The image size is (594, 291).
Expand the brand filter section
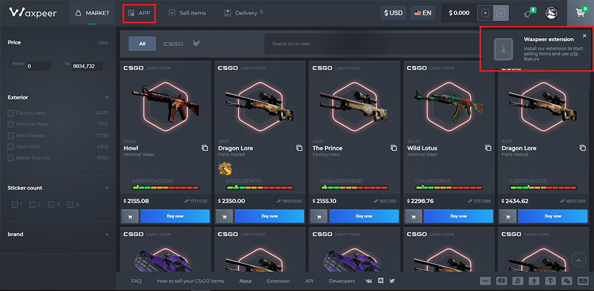(x=107, y=235)
